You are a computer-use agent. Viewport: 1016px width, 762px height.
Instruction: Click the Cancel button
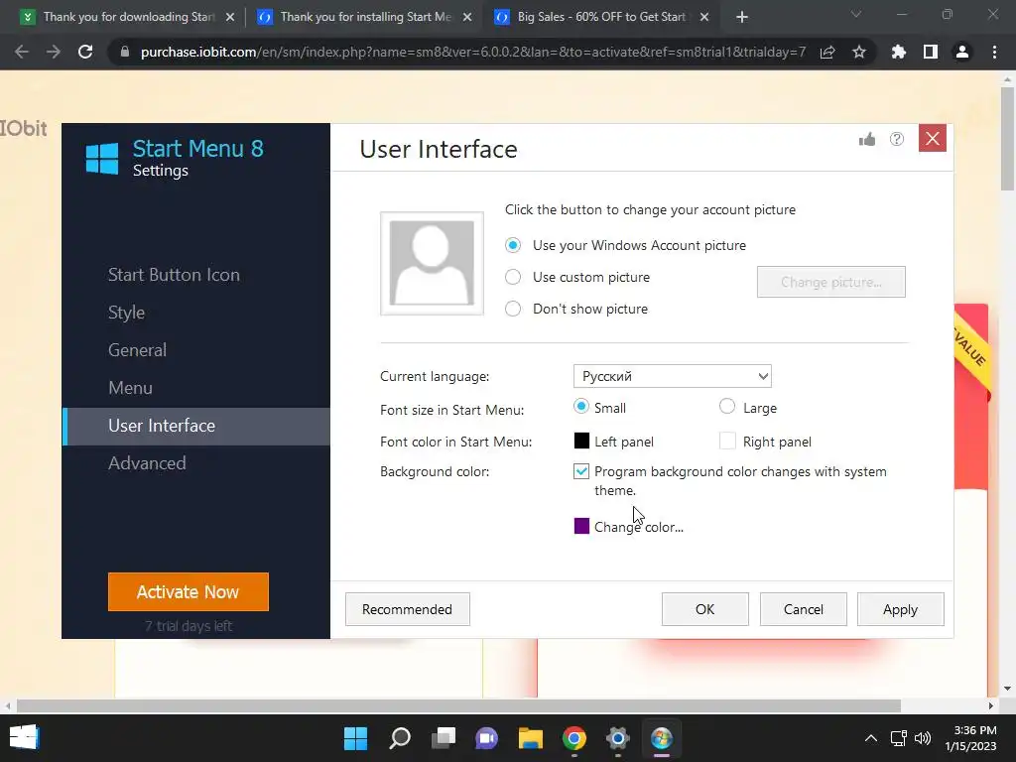[804, 609]
